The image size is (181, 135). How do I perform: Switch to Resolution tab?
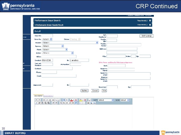click(48, 96)
